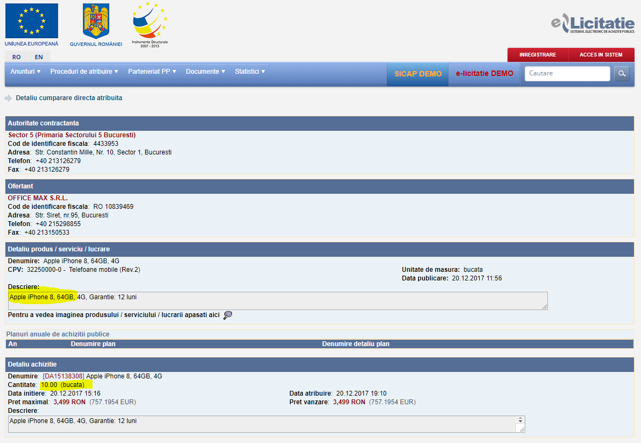Click address Str. Siret, nr.95, Bucuresti
Viewport: 641px width, 443px height.
click(72, 215)
